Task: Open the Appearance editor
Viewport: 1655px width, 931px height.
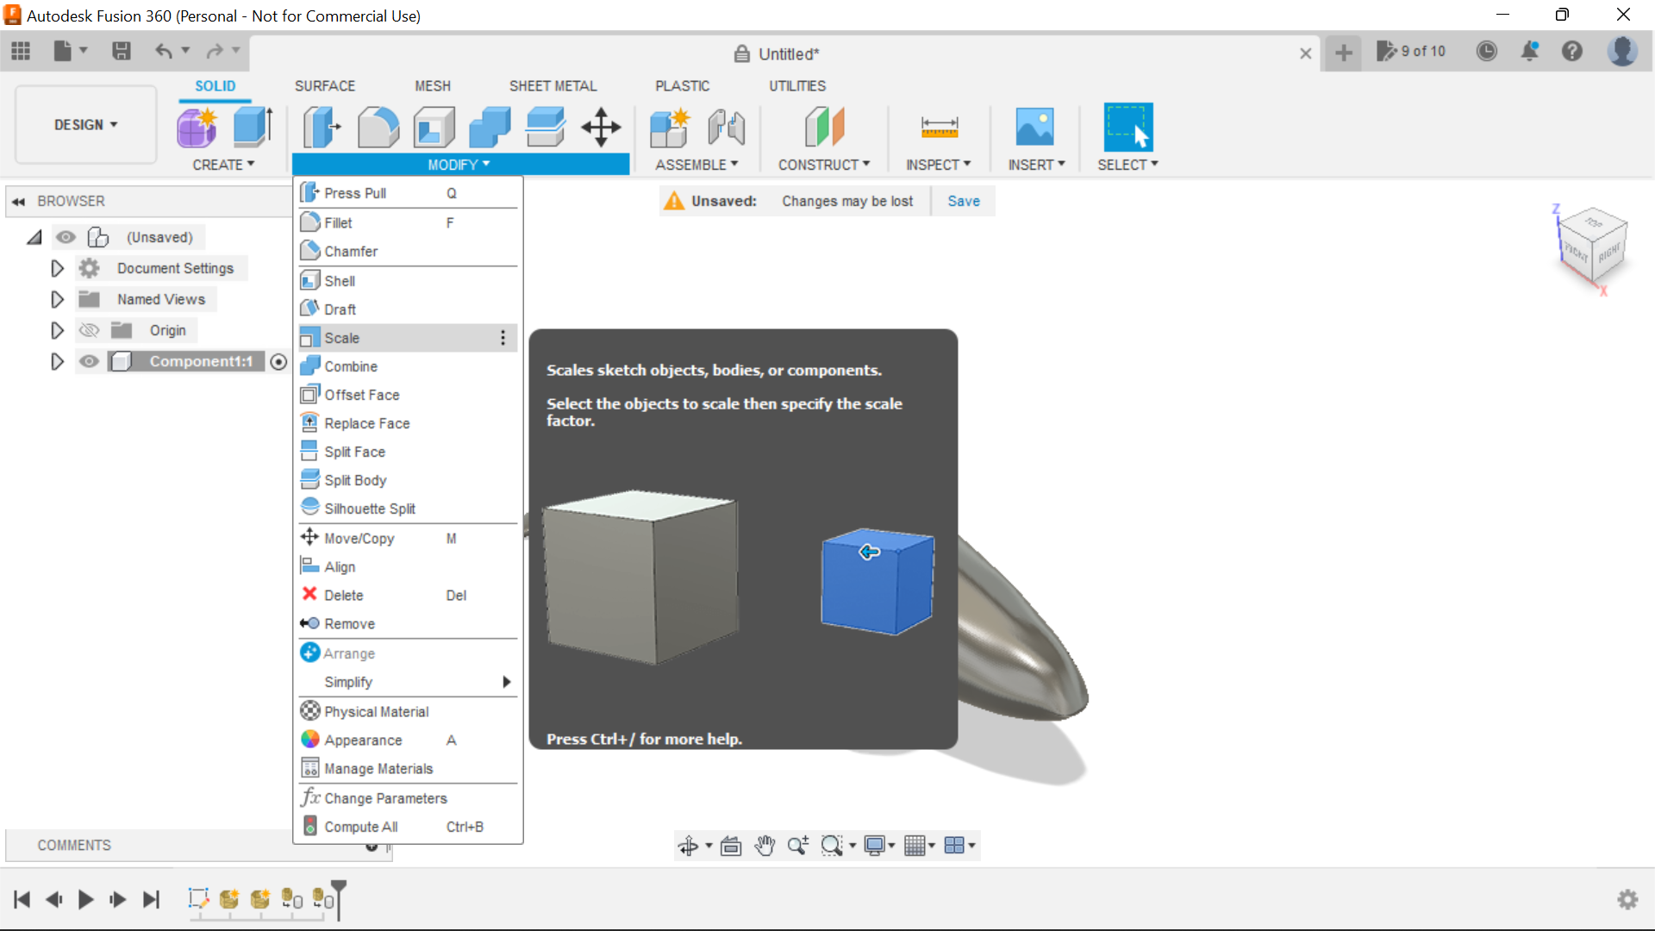Action: [x=363, y=740]
